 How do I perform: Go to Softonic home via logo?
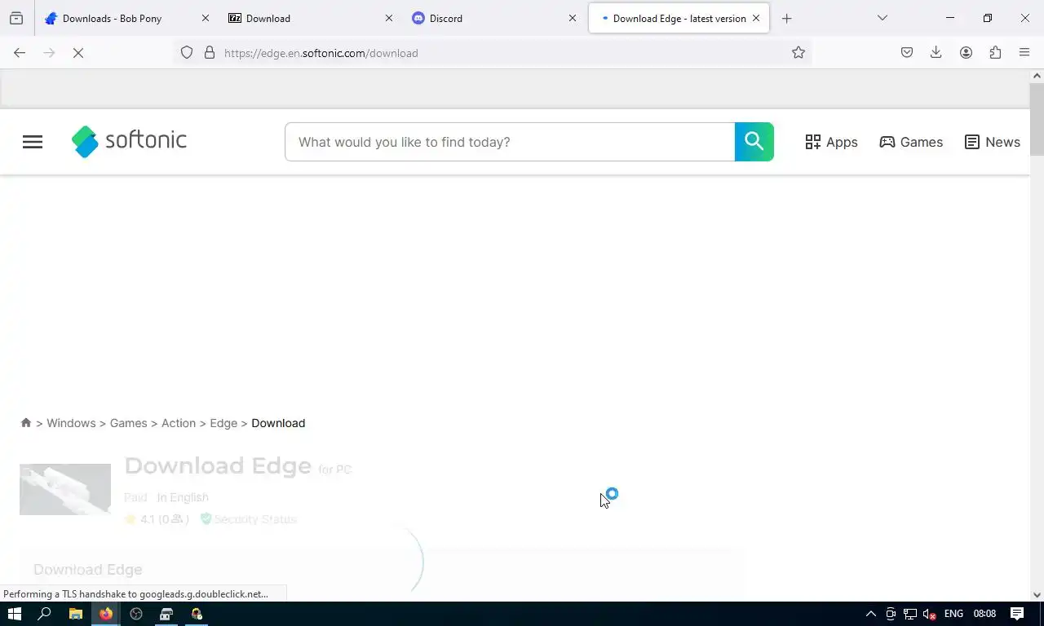(x=129, y=141)
